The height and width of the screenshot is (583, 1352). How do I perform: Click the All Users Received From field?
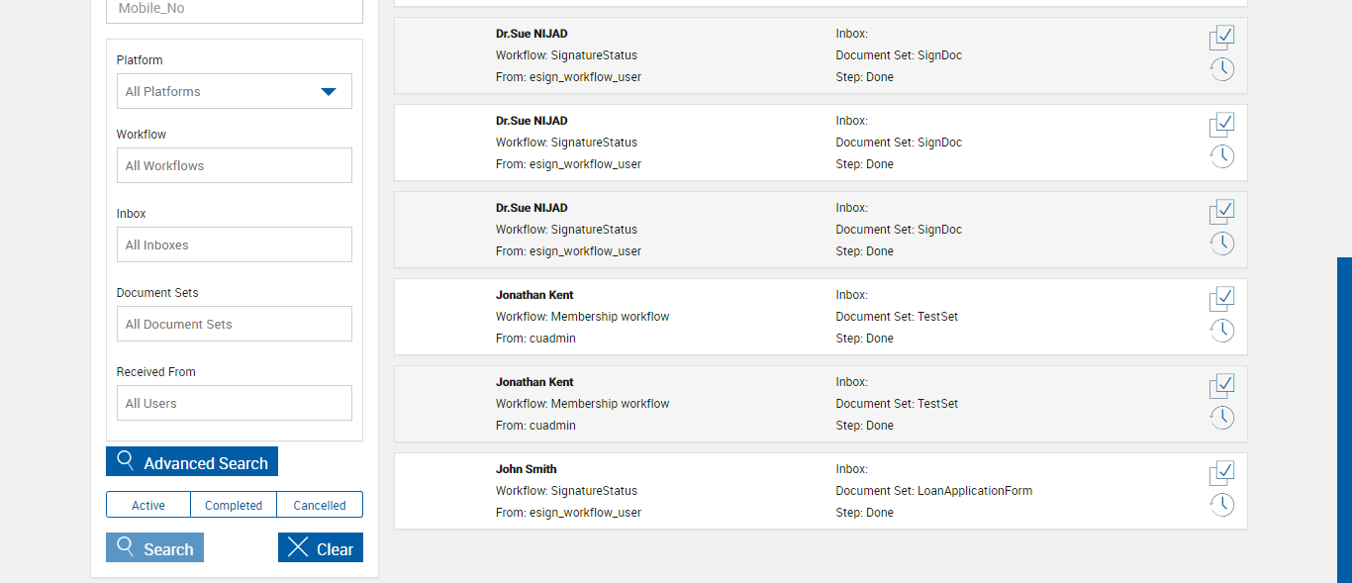(234, 403)
